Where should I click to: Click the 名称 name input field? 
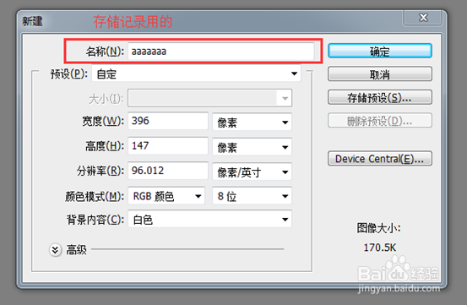(221, 52)
